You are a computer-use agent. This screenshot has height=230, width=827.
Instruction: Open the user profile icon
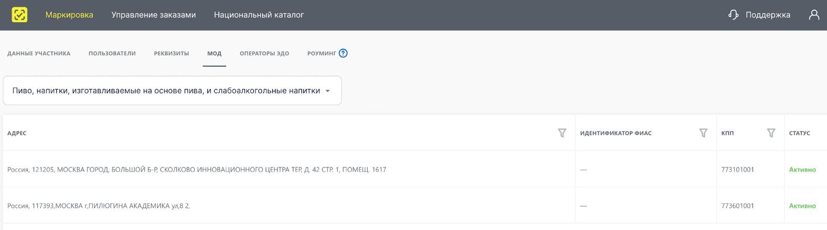(x=814, y=15)
